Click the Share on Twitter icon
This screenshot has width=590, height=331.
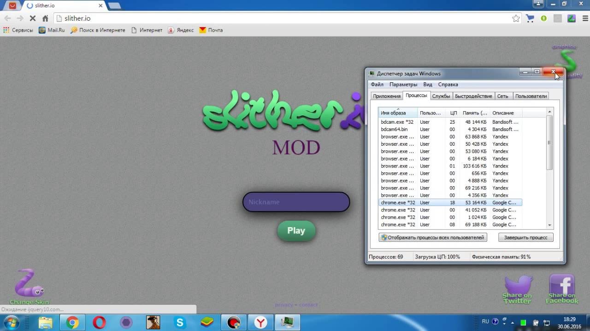point(517,290)
